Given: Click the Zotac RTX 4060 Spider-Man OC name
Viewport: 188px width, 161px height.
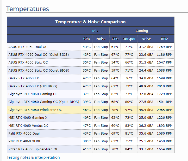Looking at the screenshot, I should point(33,149).
